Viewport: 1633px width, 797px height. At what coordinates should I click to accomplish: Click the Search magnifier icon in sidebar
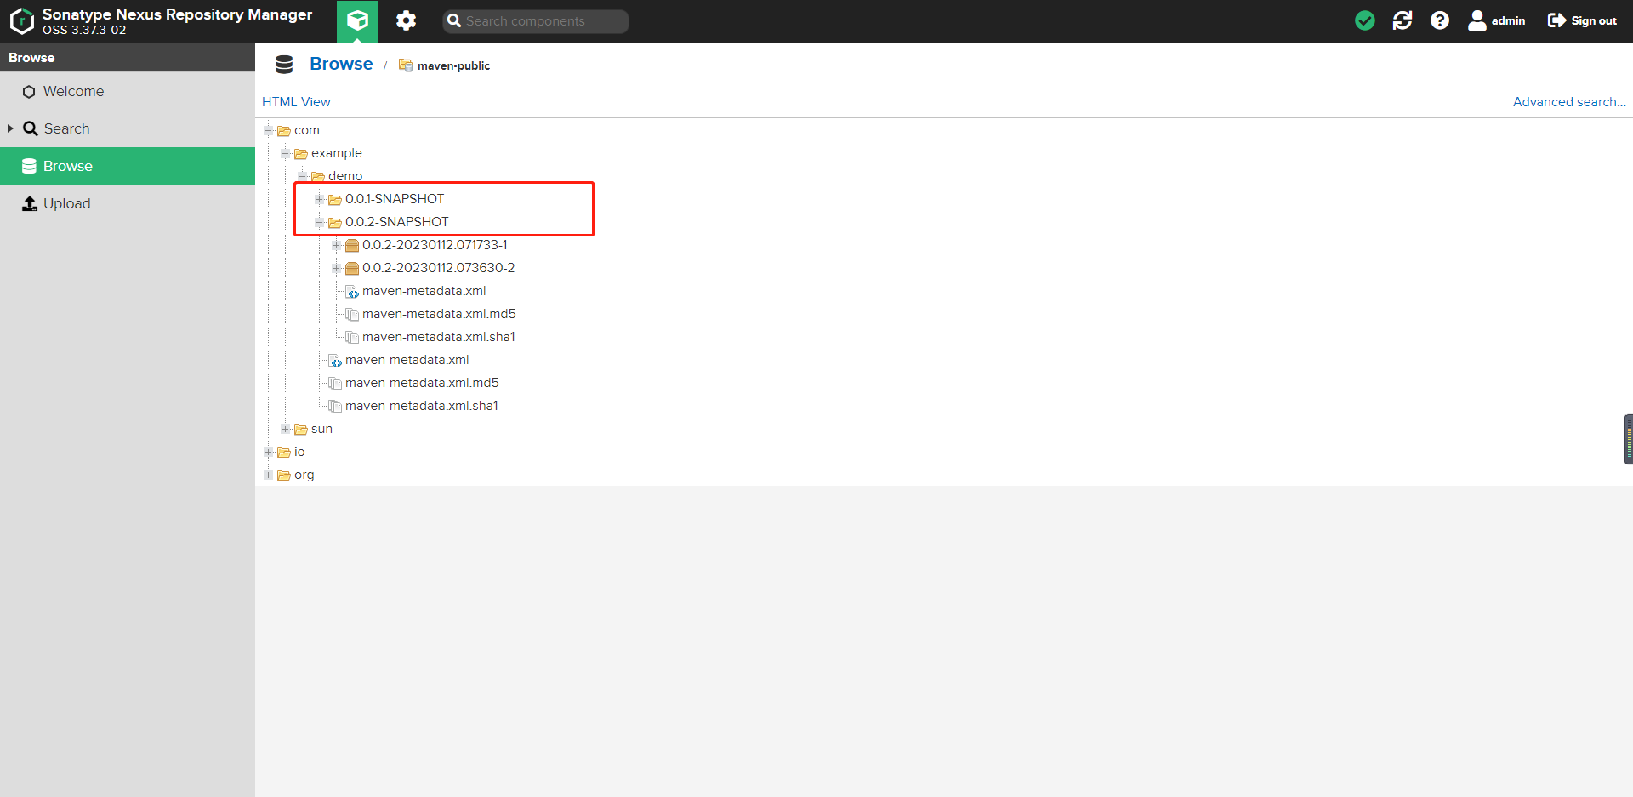31,128
